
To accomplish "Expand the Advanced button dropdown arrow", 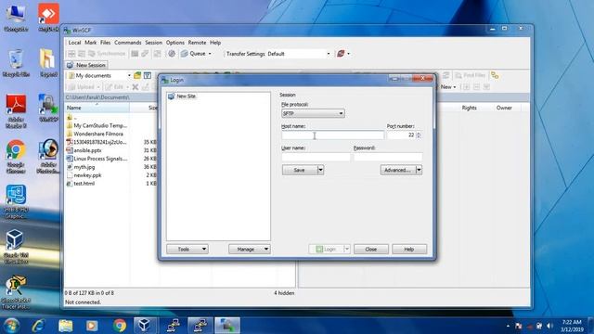I will pos(419,170).
